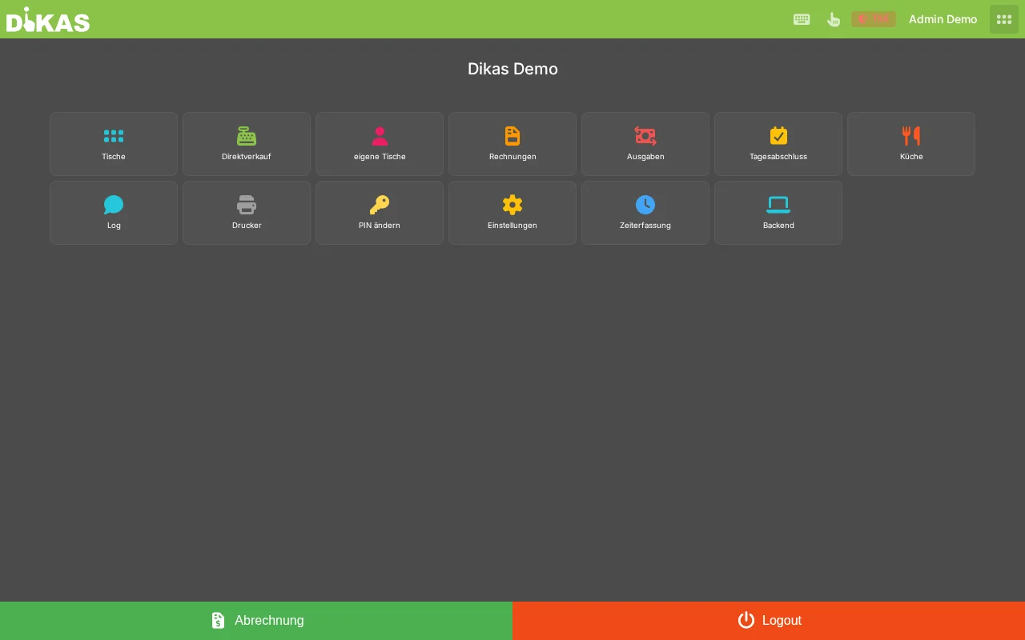Screen dimensions: 1025x640
Task: Open the Küche tile
Action: pos(911,144)
